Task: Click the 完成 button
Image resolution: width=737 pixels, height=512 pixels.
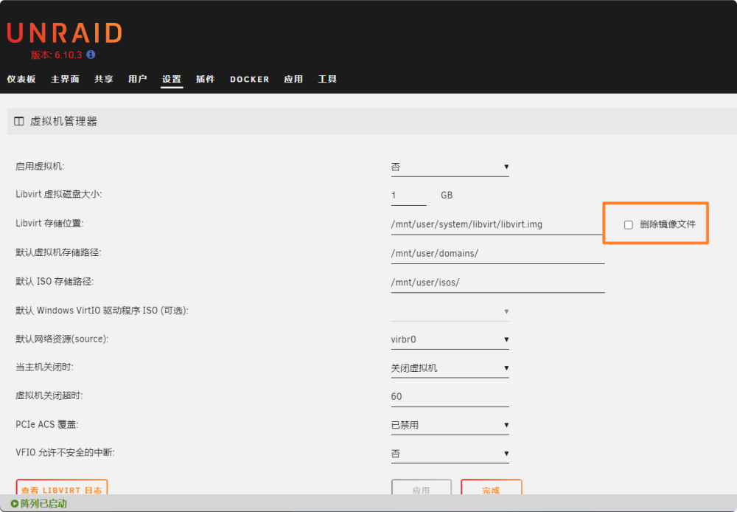Action: [x=491, y=487]
